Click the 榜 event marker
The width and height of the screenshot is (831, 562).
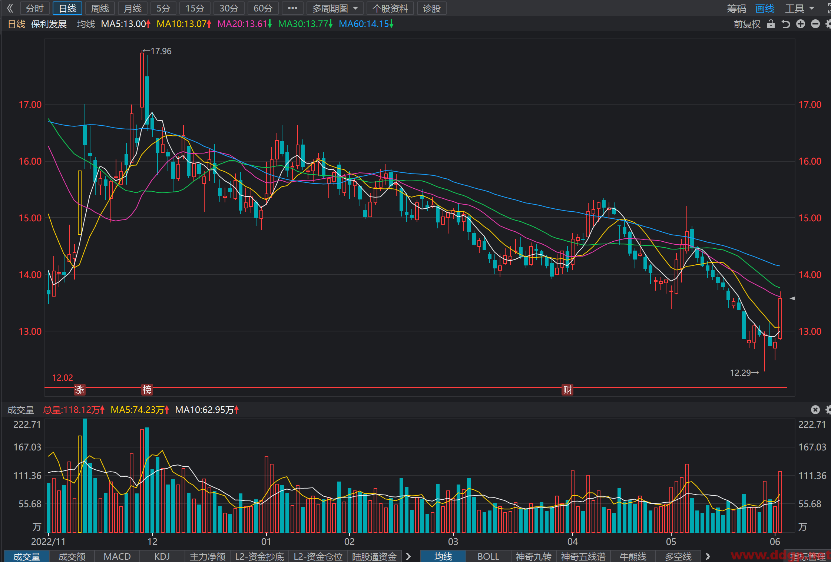pyautogui.click(x=147, y=390)
